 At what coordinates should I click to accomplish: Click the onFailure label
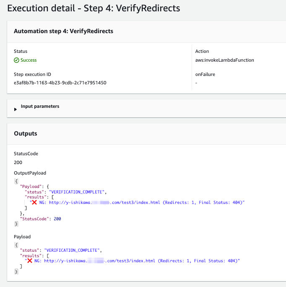205,74
